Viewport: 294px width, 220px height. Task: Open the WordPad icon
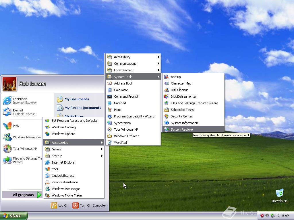point(110,143)
